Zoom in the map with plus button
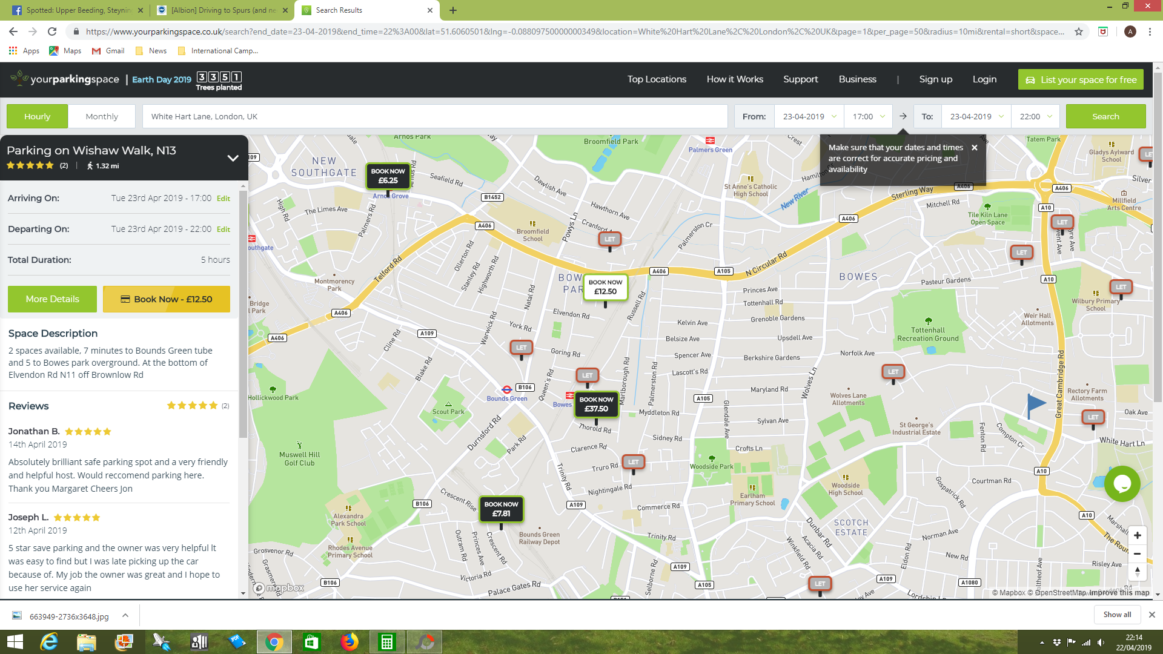The width and height of the screenshot is (1163, 654). [x=1137, y=535]
